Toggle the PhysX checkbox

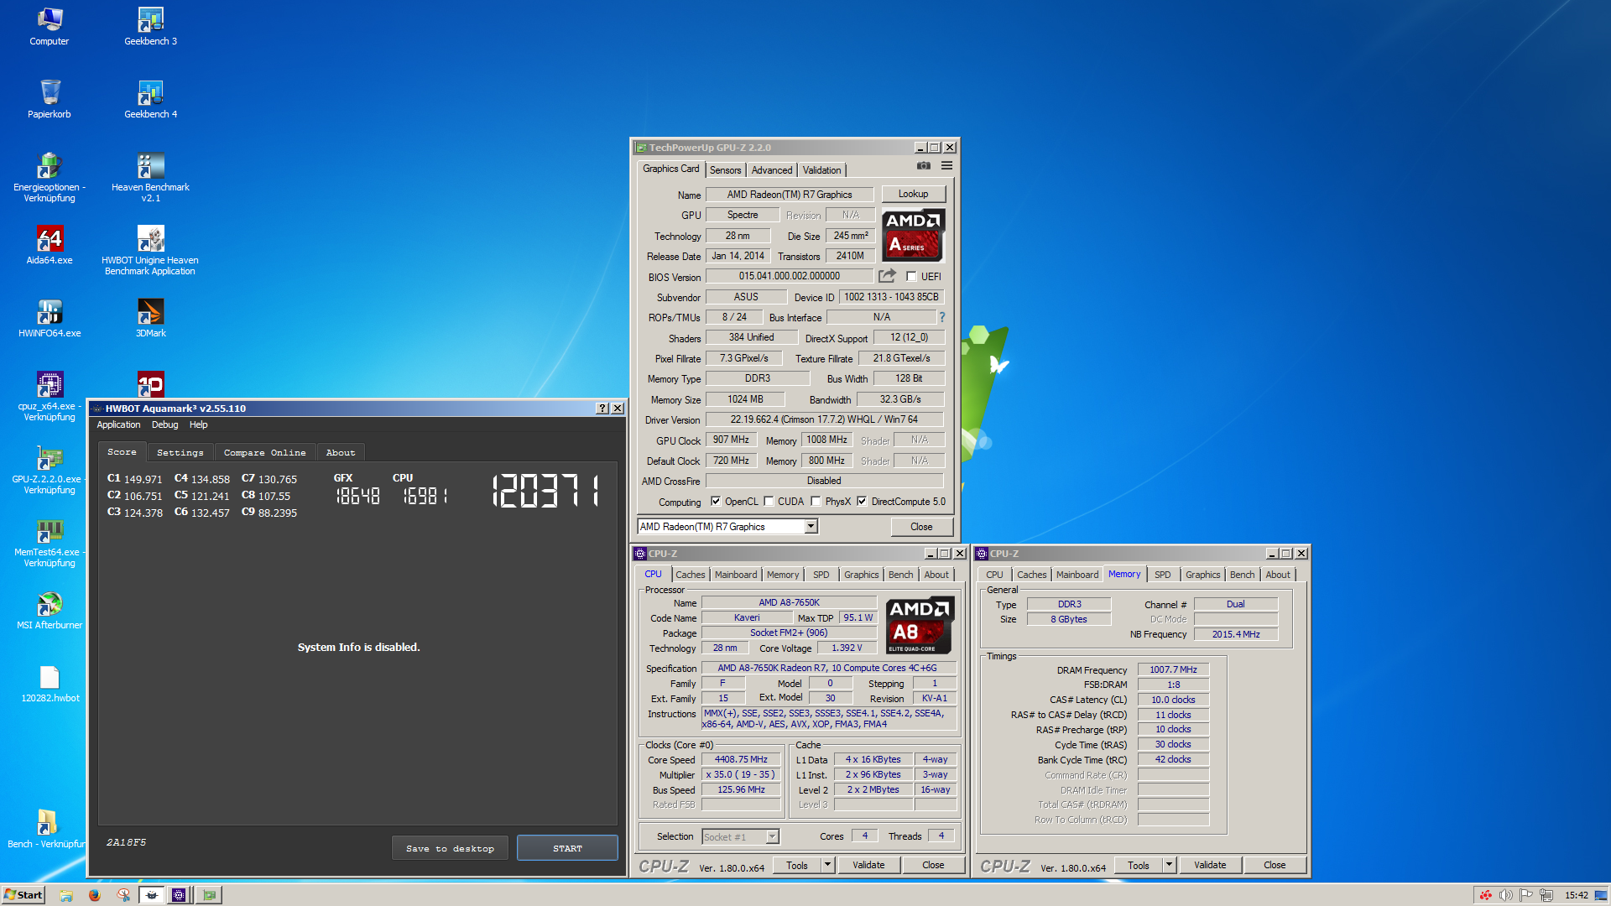(x=816, y=502)
